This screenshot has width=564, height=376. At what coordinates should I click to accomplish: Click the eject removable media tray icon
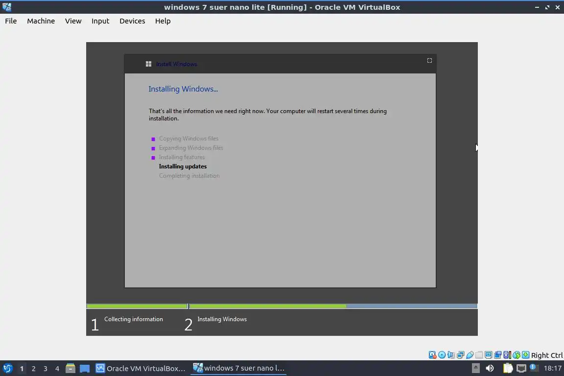click(x=475, y=368)
